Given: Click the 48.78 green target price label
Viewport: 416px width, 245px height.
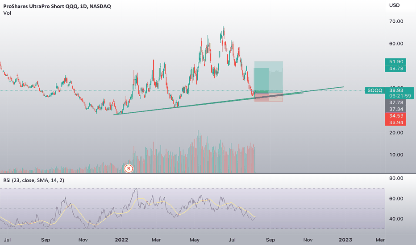Looking at the screenshot, I should 395,69.
